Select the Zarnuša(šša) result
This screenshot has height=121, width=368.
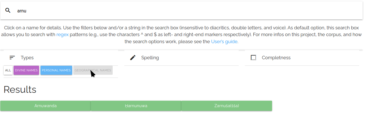[x=227, y=106]
